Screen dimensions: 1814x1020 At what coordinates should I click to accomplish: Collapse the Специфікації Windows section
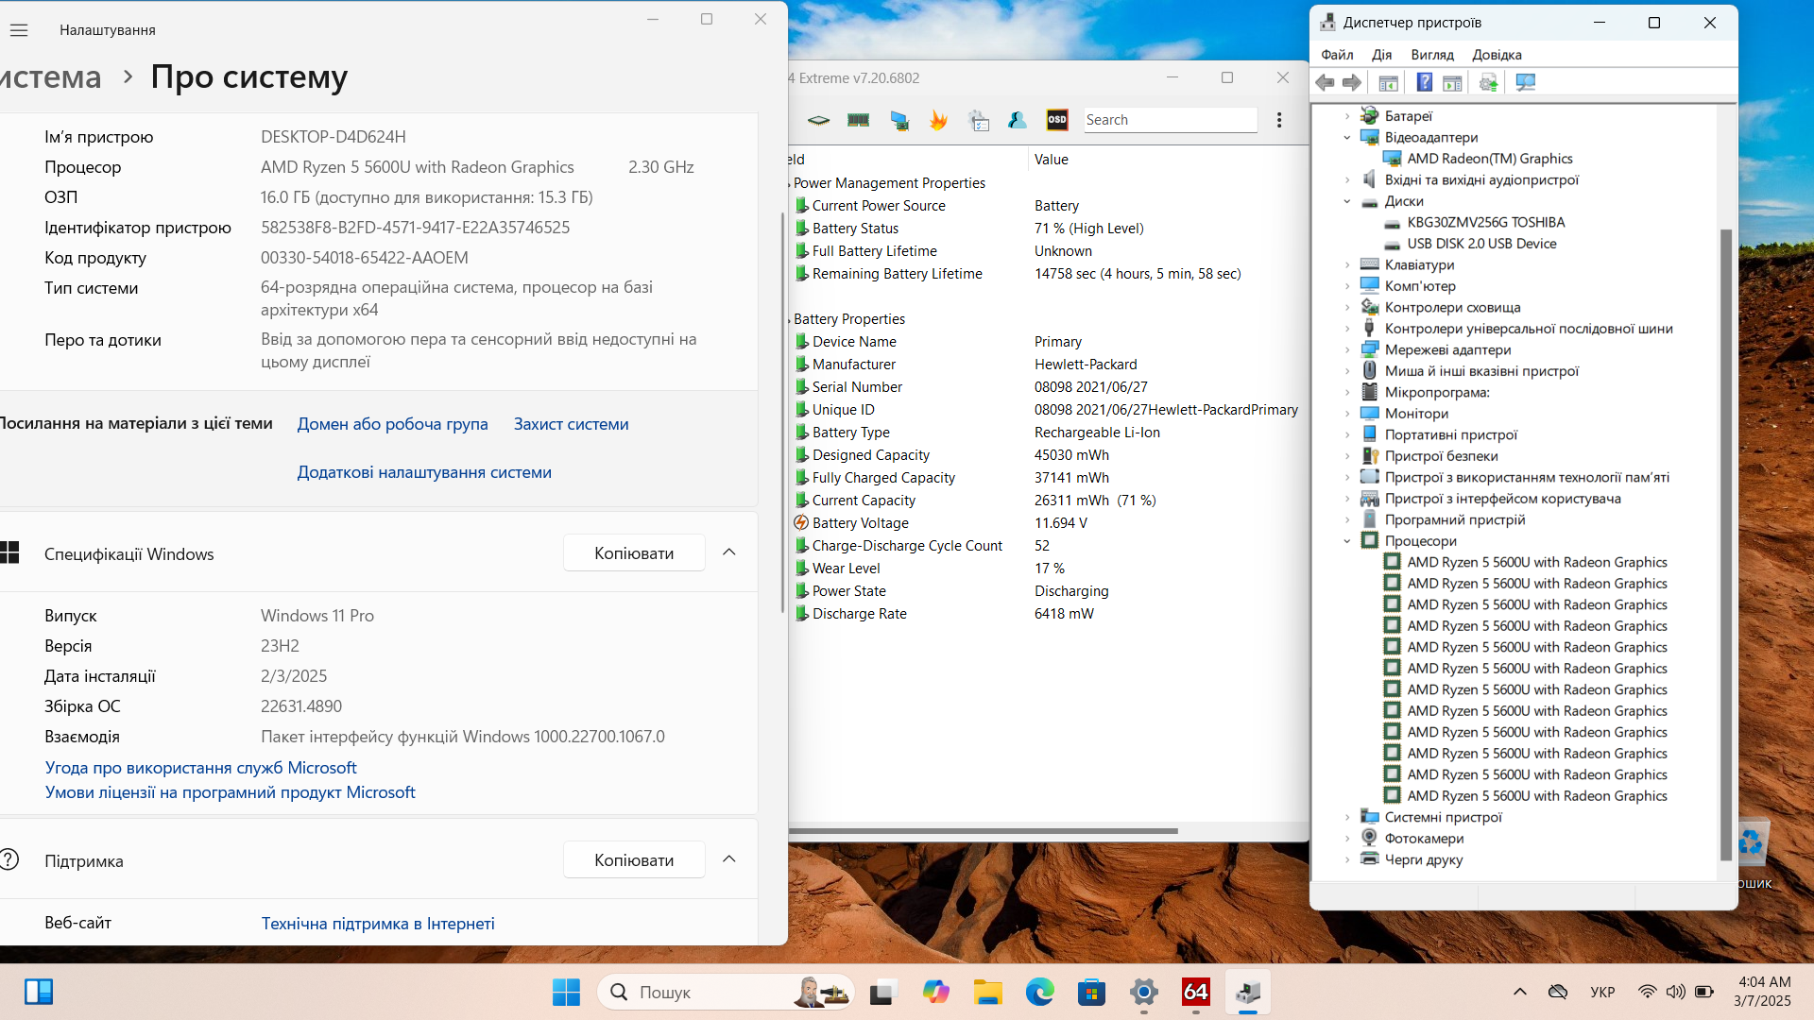click(729, 552)
